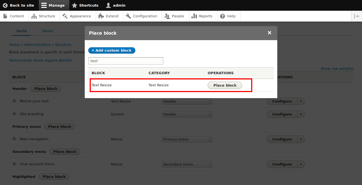This screenshot has height=185, width=362.
Task: Open the Extend modules page
Action: tap(108, 16)
